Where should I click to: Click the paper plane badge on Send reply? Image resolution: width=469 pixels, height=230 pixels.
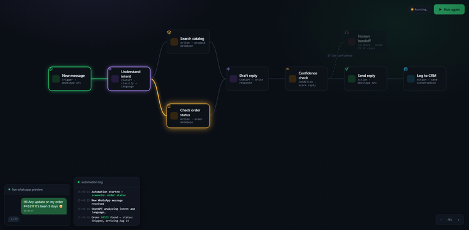coord(346,69)
